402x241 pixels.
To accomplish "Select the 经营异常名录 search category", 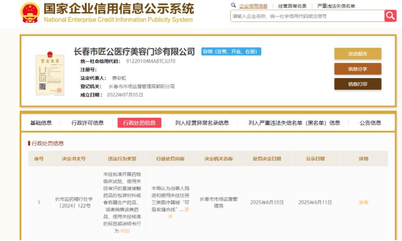I will [292, 6].
